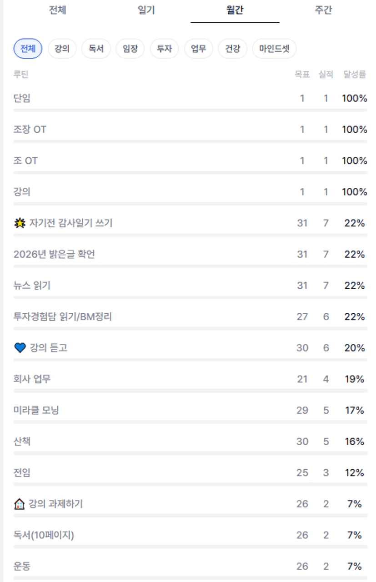Click the progress bar under 단임
Viewport: 376px width, 582px height.
click(190, 110)
